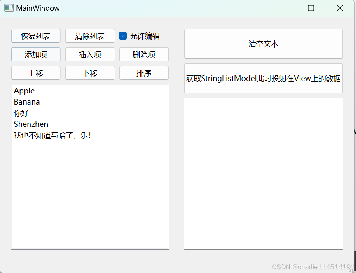This screenshot has height=273, width=356.
Task: Move the item up with 上移
Action: [x=36, y=73]
